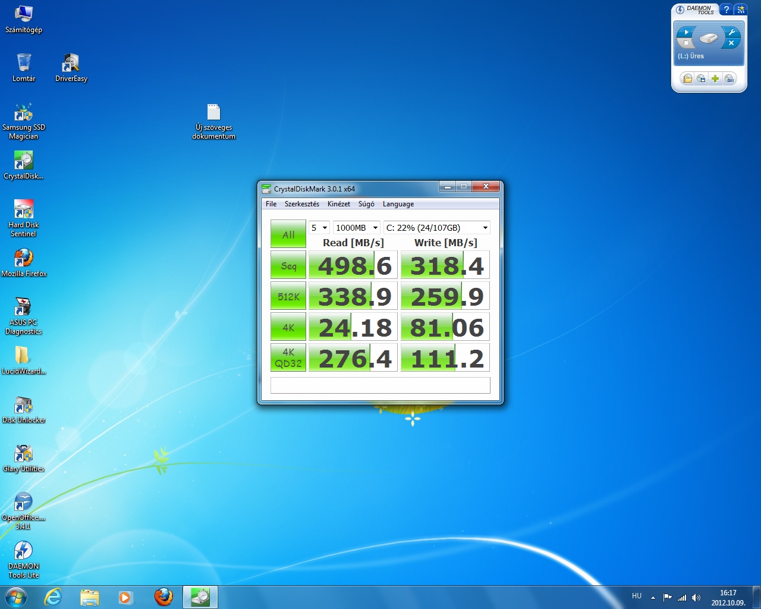Image resolution: width=761 pixels, height=609 pixels.
Task: Open the Szerkesztés menu
Action: (302, 204)
